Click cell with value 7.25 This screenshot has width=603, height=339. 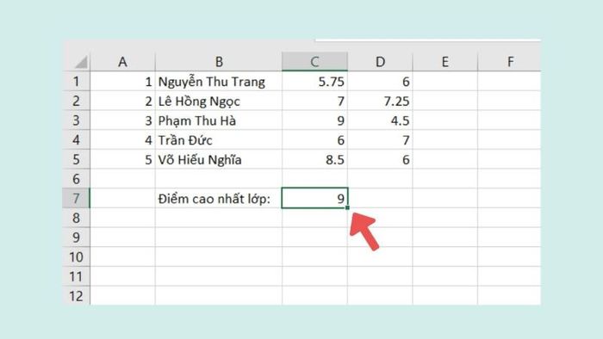[x=380, y=101]
